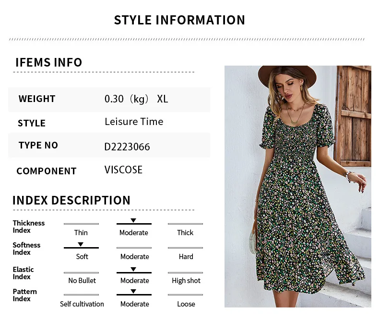Click the INDEX DESCRIPTION section title
Screen dimensions: 379x318
71,200
